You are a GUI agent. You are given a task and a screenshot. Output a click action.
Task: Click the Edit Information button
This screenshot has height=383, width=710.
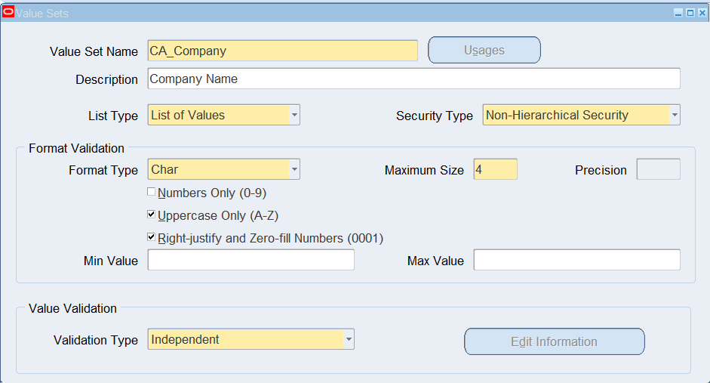tap(555, 341)
